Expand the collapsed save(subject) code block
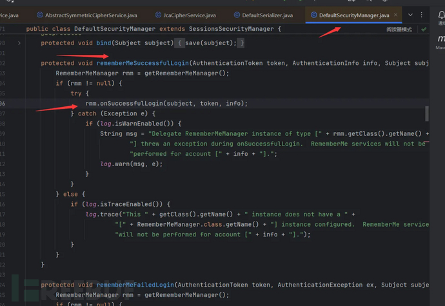Viewport: 445px width, 306px height. click(211, 43)
